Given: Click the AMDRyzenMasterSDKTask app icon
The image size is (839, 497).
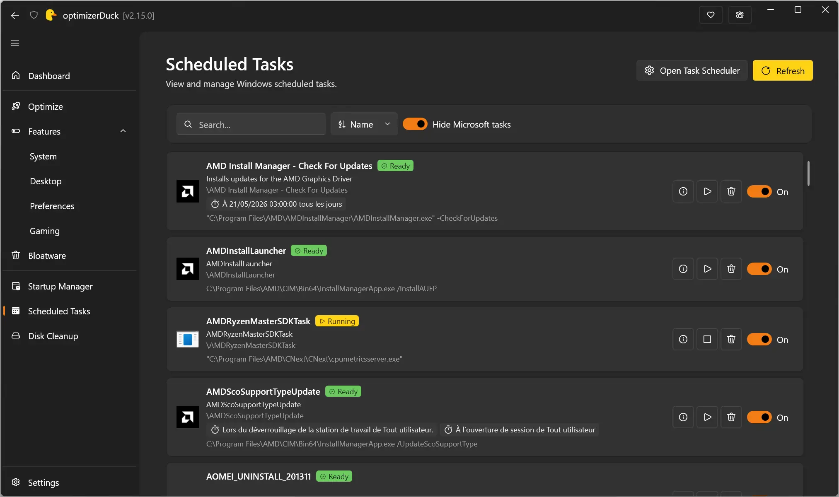Looking at the screenshot, I should pyautogui.click(x=188, y=339).
